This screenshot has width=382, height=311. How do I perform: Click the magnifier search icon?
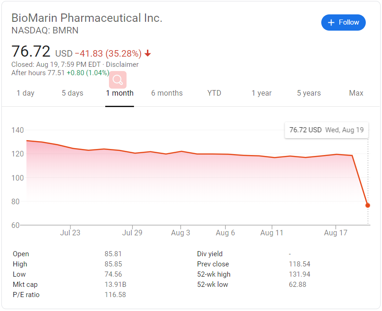tap(118, 80)
